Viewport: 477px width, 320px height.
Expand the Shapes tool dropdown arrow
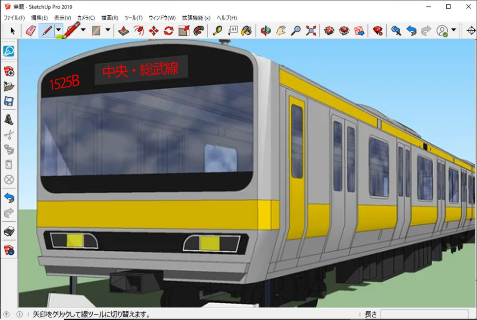click(x=108, y=30)
